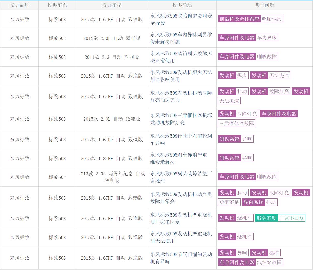
Task: Click 2015款 1.6THP 致逸版 in 节气门漏油 row
Action: click(112, 258)
